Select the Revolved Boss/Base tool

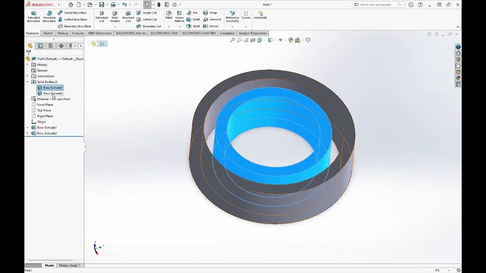(x=49, y=16)
